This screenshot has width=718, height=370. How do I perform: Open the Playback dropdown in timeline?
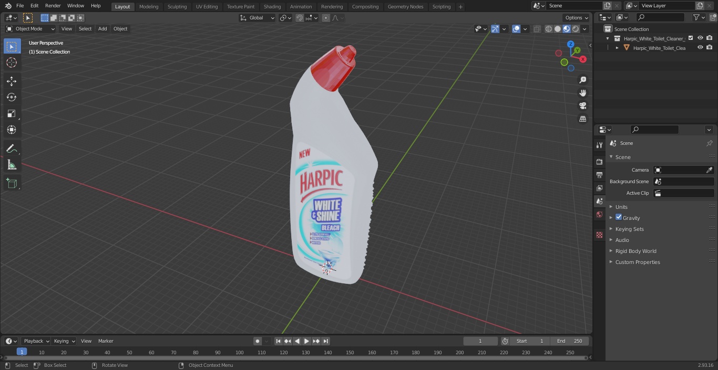pos(36,341)
